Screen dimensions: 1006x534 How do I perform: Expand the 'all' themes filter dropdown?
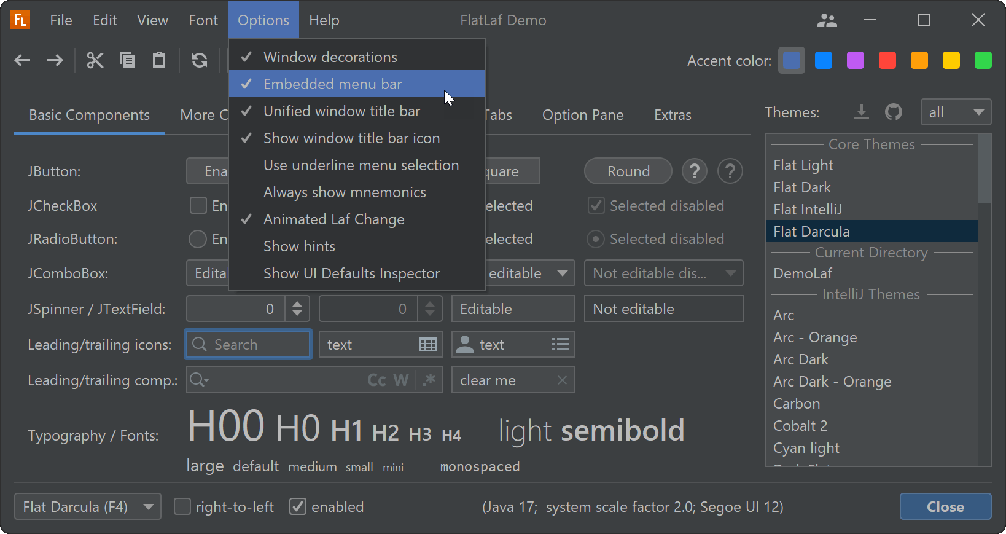[x=956, y=112]
